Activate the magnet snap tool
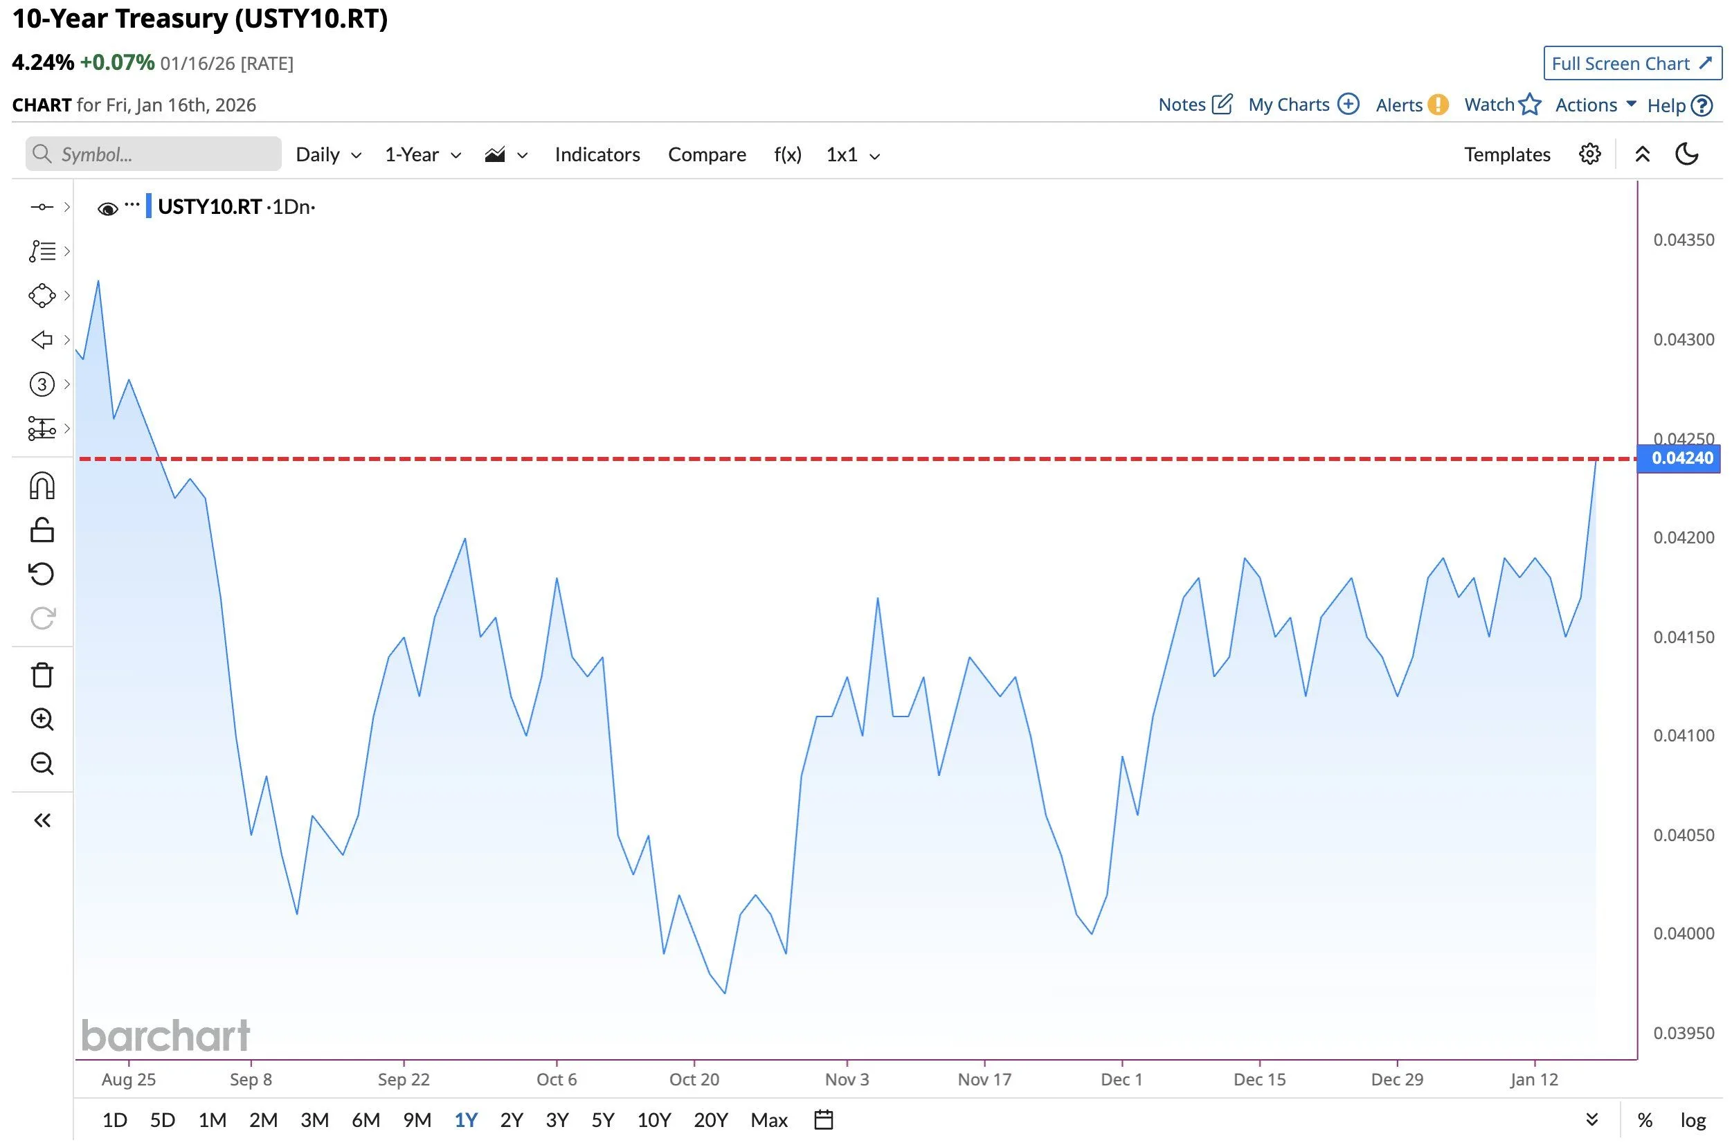The image size is (1732, 1145). pyautogui.click(x=42, y=487)
